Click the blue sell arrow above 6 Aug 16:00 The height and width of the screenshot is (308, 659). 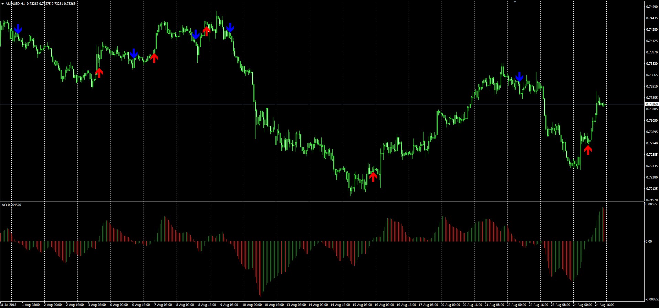pos(134,53)
